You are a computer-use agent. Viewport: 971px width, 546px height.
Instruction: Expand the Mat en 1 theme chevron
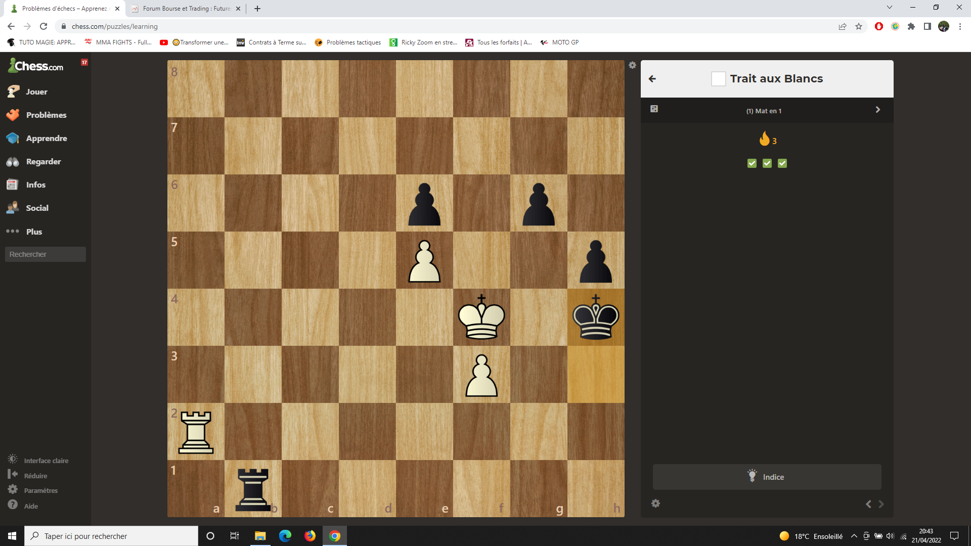point(877,110)
